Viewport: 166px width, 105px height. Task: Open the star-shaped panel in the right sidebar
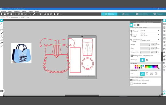tap(164, 59)
